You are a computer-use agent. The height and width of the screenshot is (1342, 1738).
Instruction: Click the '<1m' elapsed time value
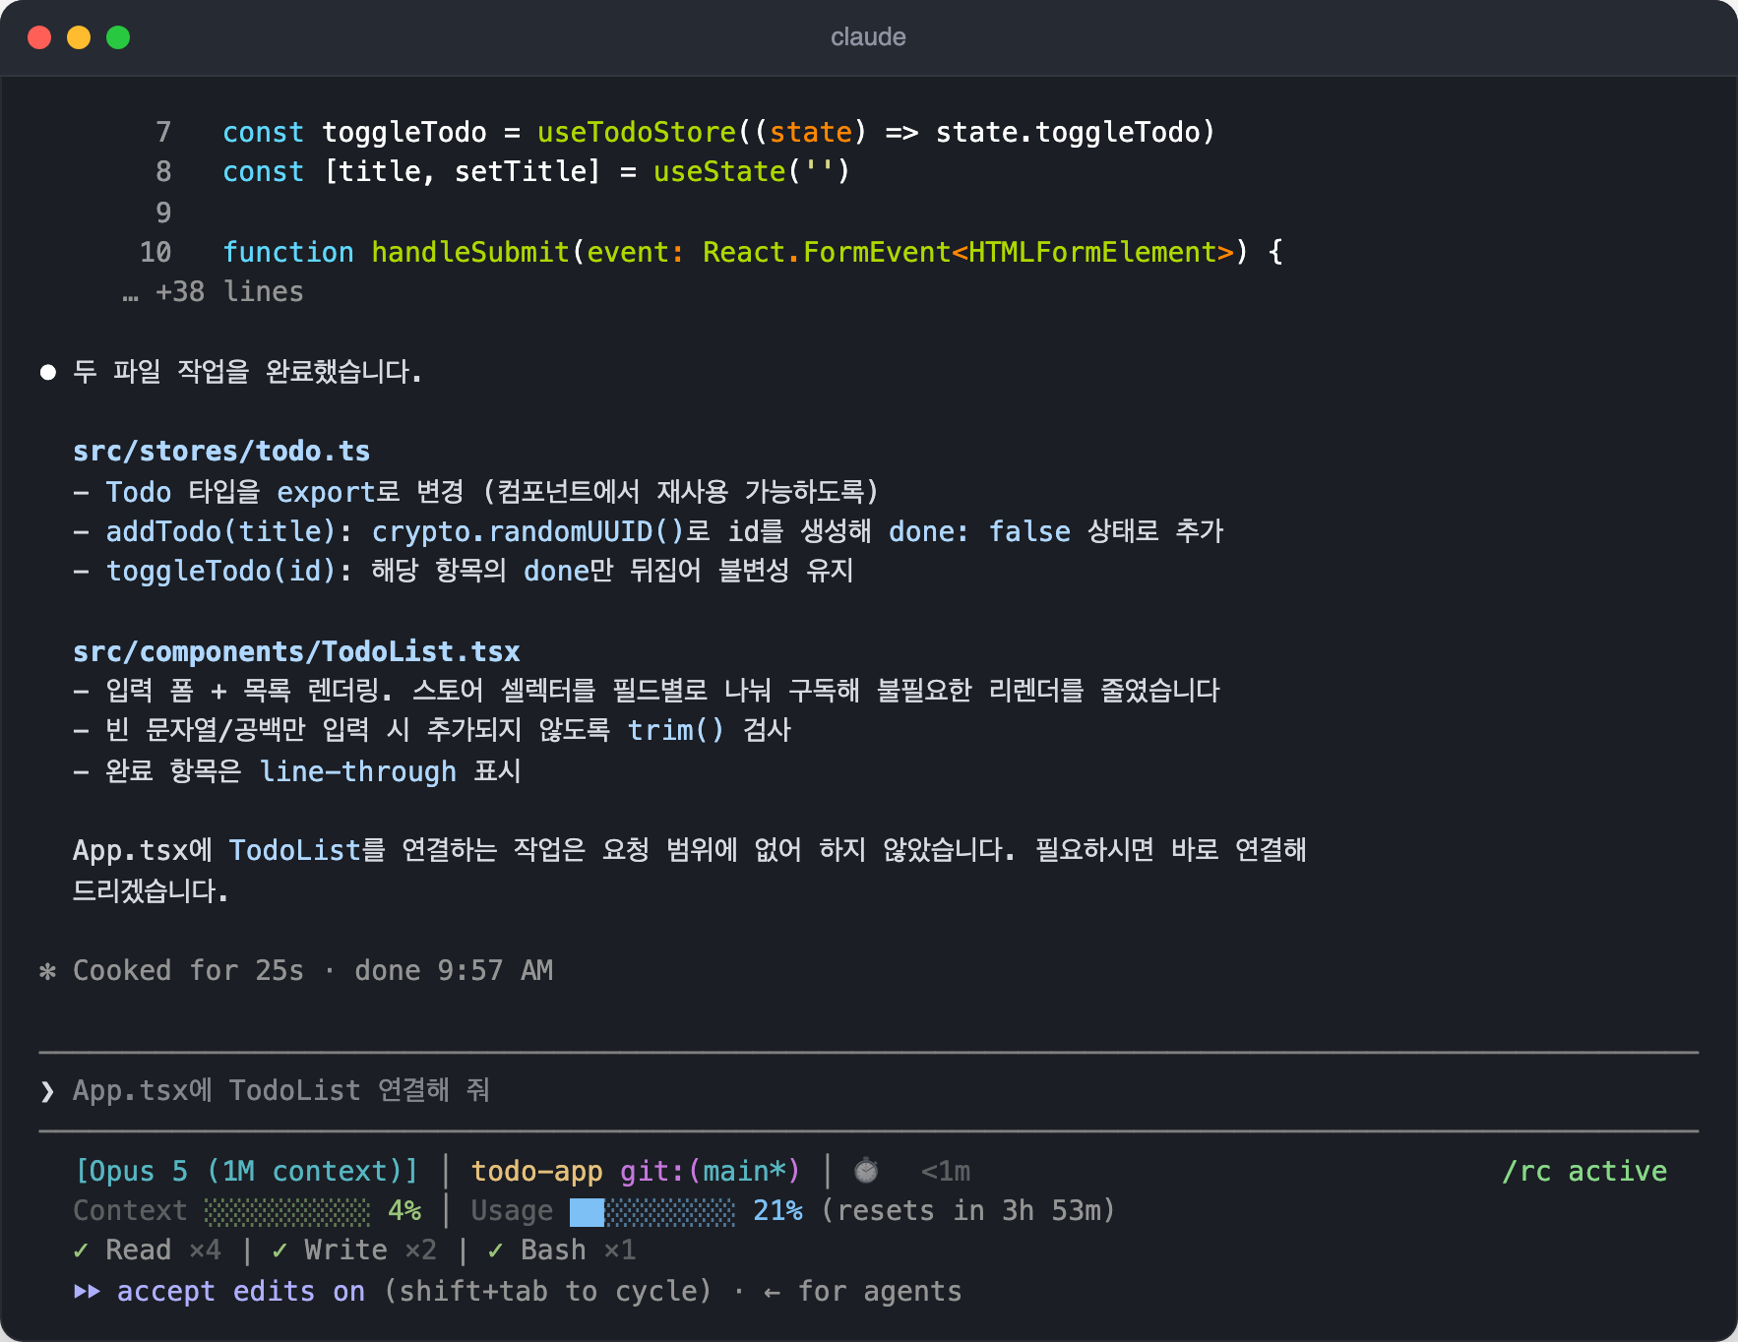[x=946, y=1171]
